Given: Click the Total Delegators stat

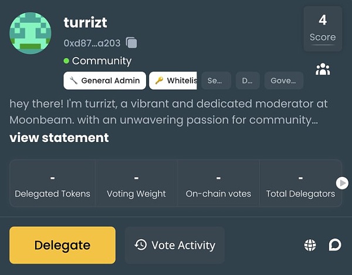Looking at the screenshot, I should point(300,184).
